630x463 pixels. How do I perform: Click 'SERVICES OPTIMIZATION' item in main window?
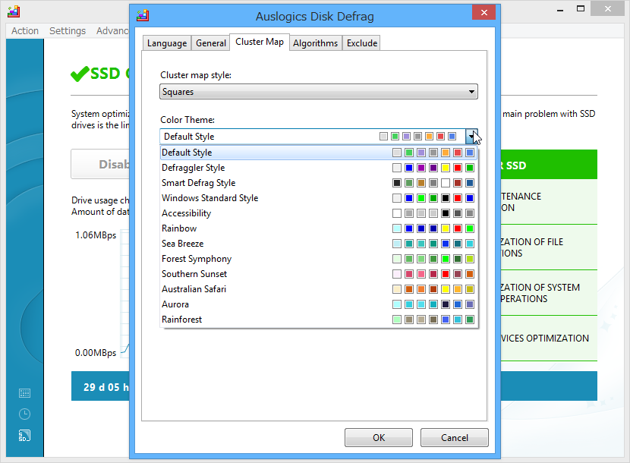(x=549, y=339)
